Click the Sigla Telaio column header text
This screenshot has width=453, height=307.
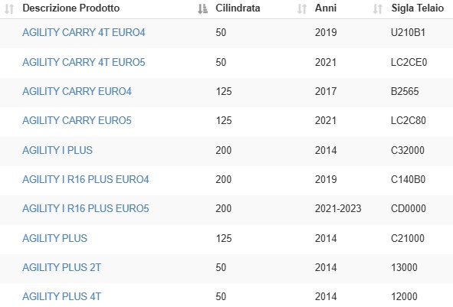point(418,8)
